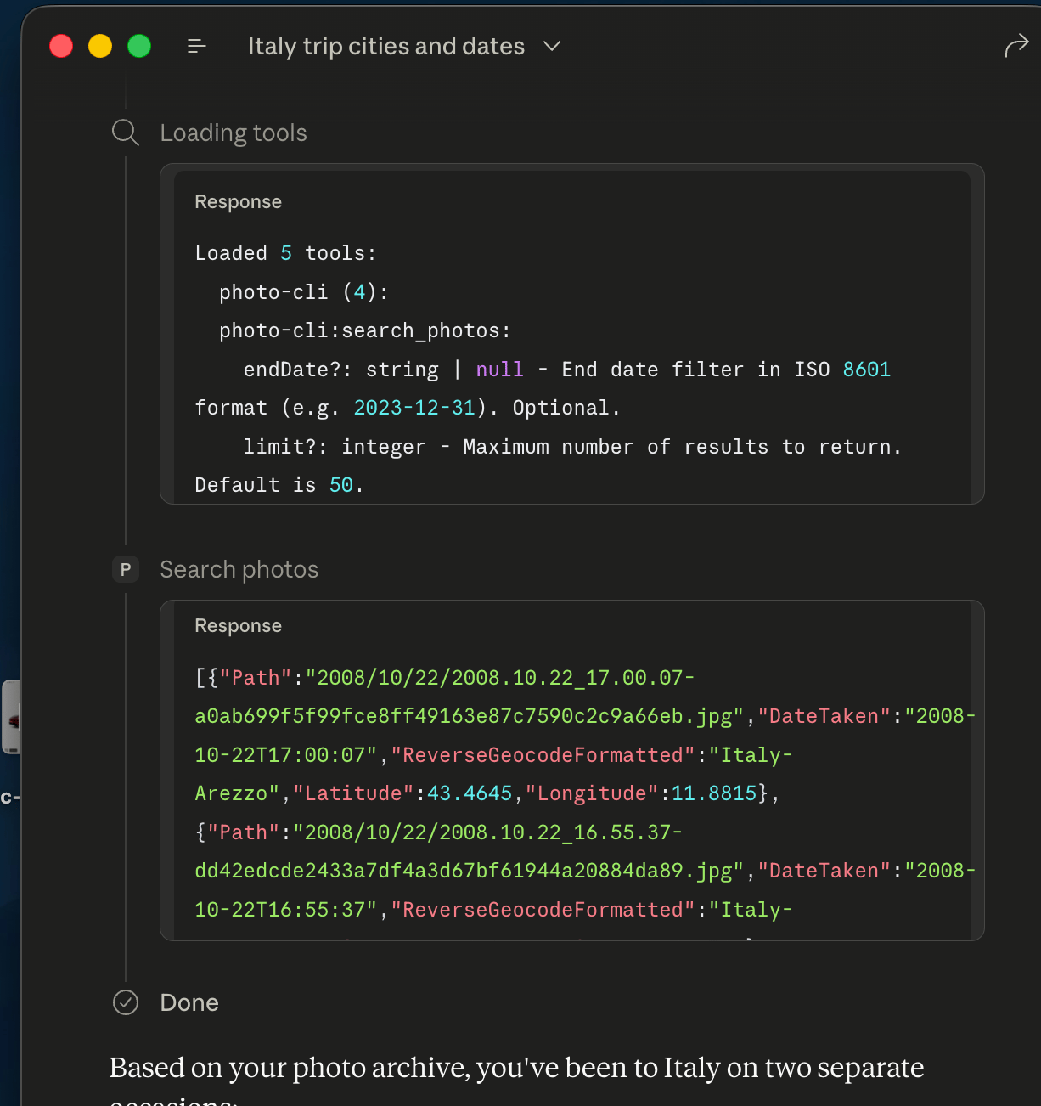Click the Done step label
Viewport: 1041px width, 1106px height.
189,1002
